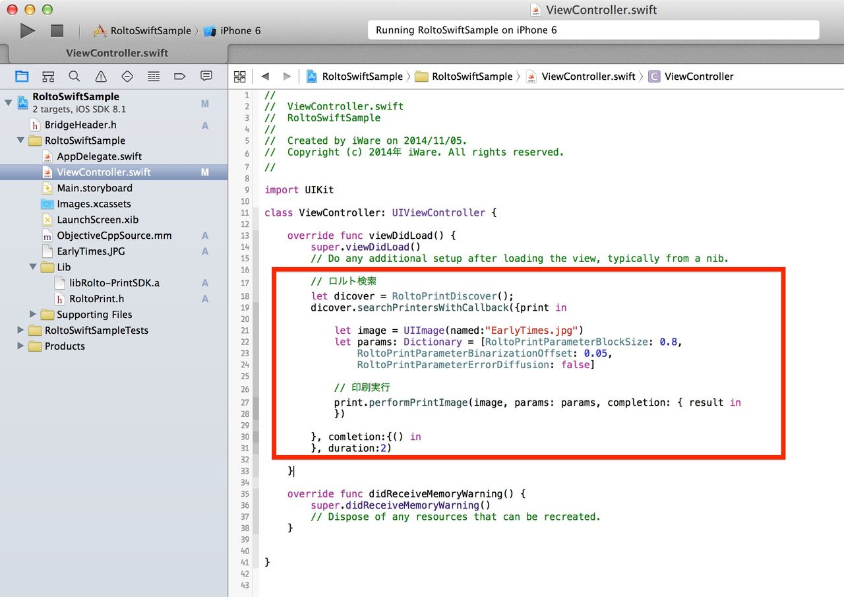Screen dimensions: 844x597
Task: Click RoltoSwiftSample project in jump bar
Action: tap(354, 77)
